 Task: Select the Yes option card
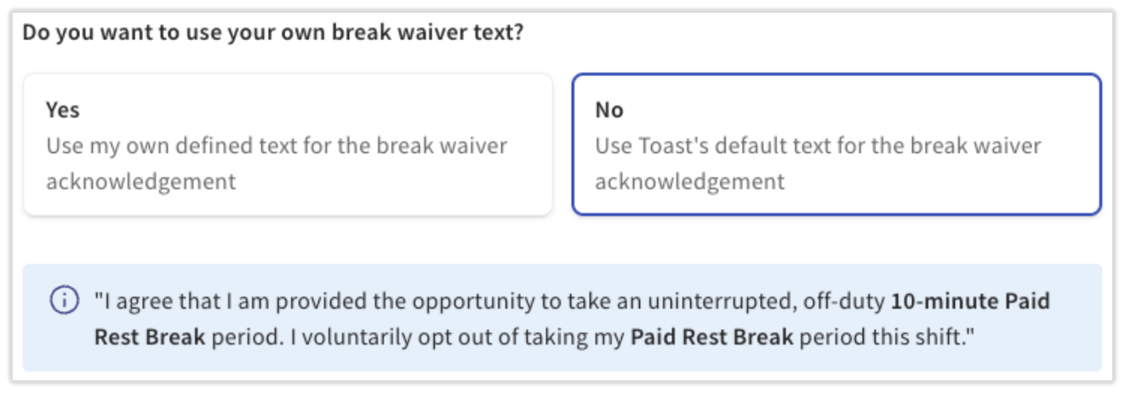(x=288, y=144)
